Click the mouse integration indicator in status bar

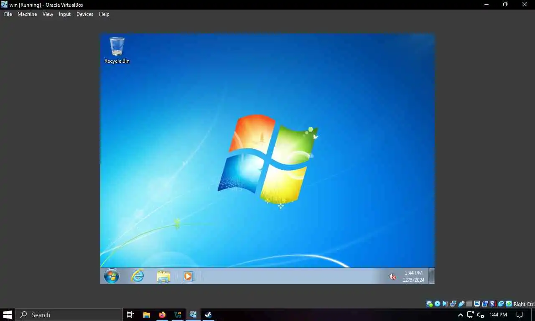(x=501, y=304)
